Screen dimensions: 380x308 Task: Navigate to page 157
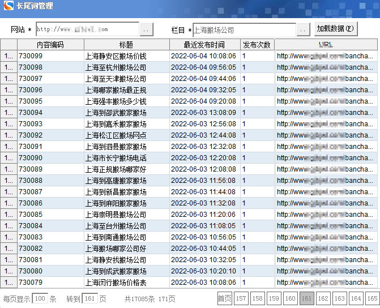coord(241,298)
